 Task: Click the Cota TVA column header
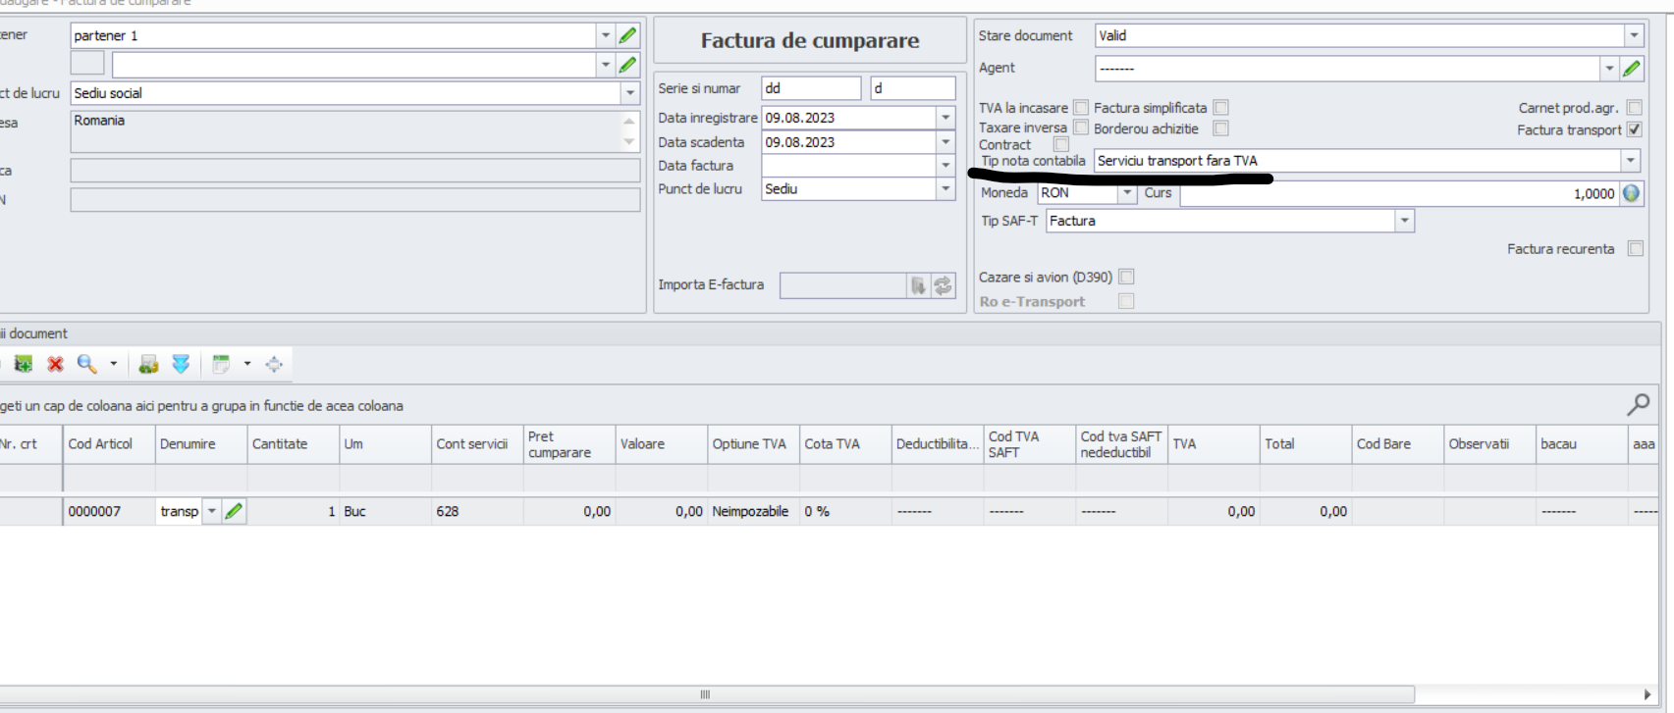pos(843,444)
